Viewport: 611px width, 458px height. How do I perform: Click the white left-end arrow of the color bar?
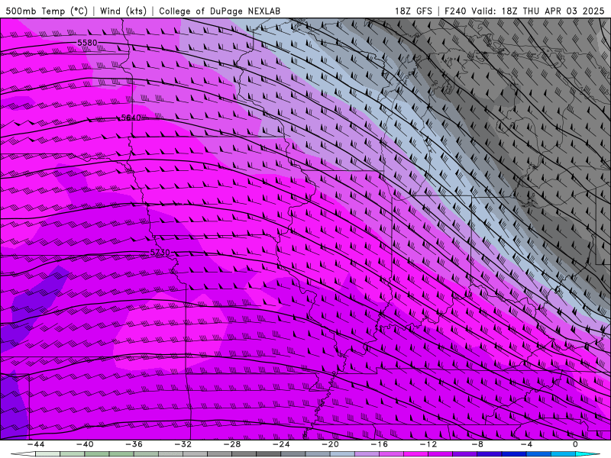pyautogui.click(x=23, y=454)
